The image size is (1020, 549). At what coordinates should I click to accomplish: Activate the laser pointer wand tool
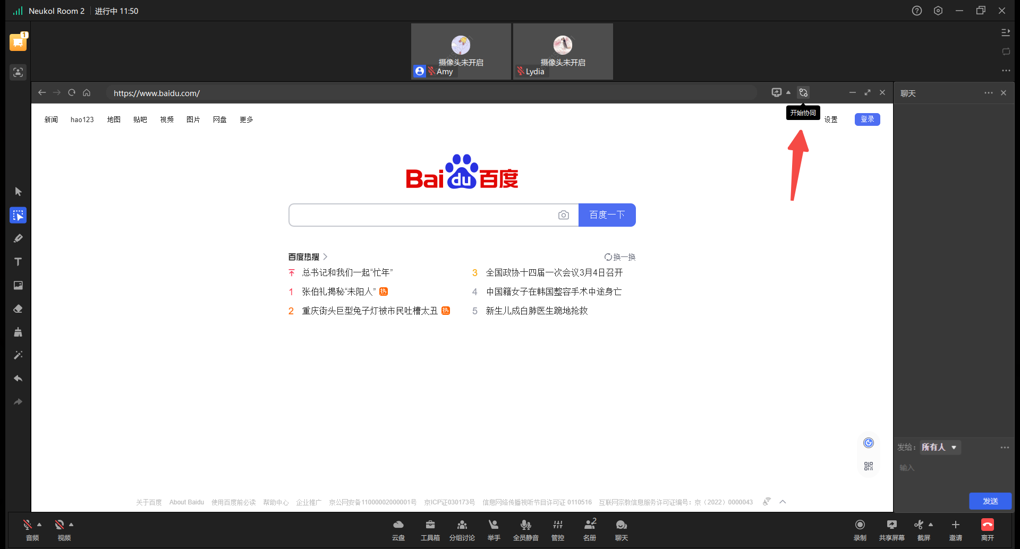tap(18, 355)
